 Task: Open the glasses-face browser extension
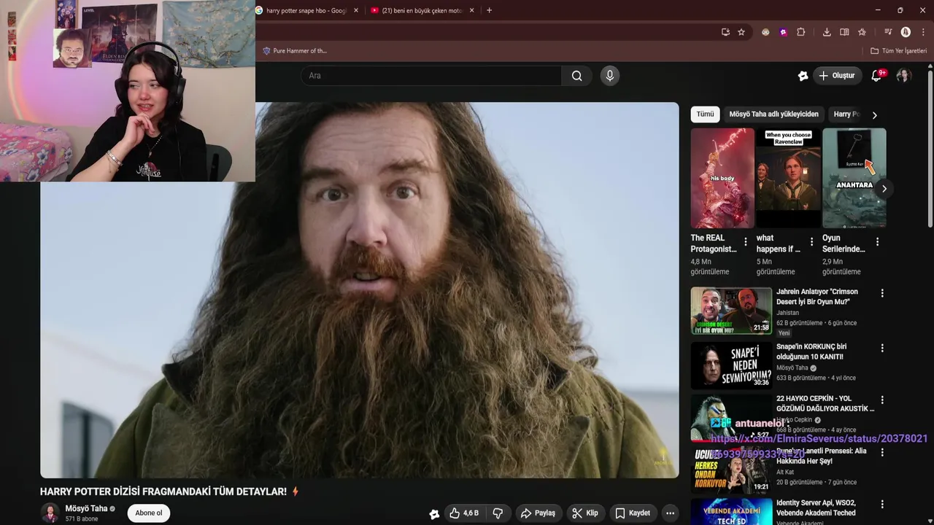[x=765, y=32]
